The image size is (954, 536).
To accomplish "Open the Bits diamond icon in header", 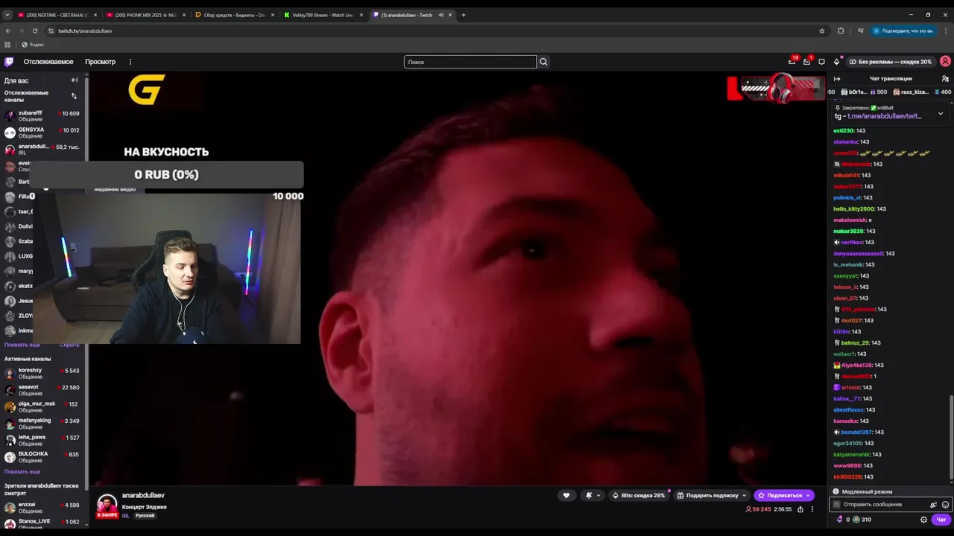I will pos(836,62).
